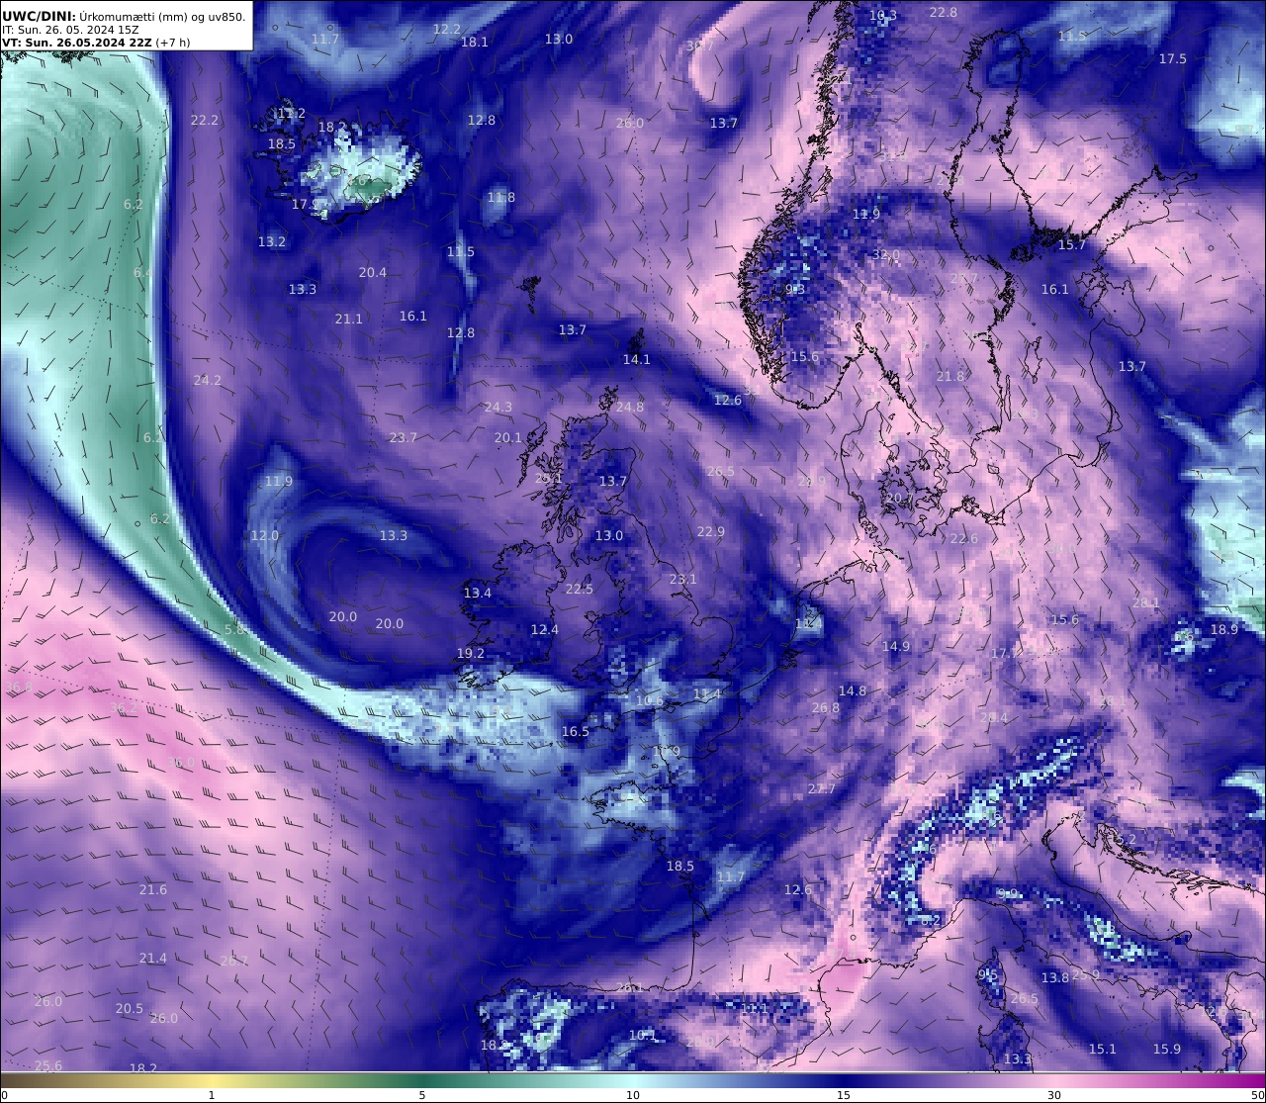Click the colorbar tick label '1'
Screen dimensions: 1266x1103
tap(211, 1095)
